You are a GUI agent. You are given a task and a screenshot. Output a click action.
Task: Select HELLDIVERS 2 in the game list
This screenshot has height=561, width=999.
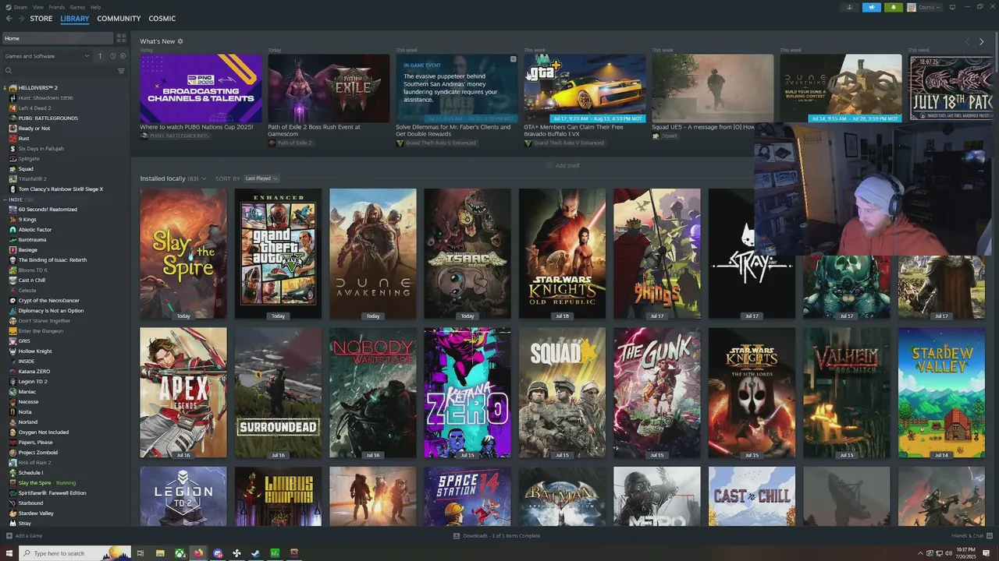click(x=38, y=88)
